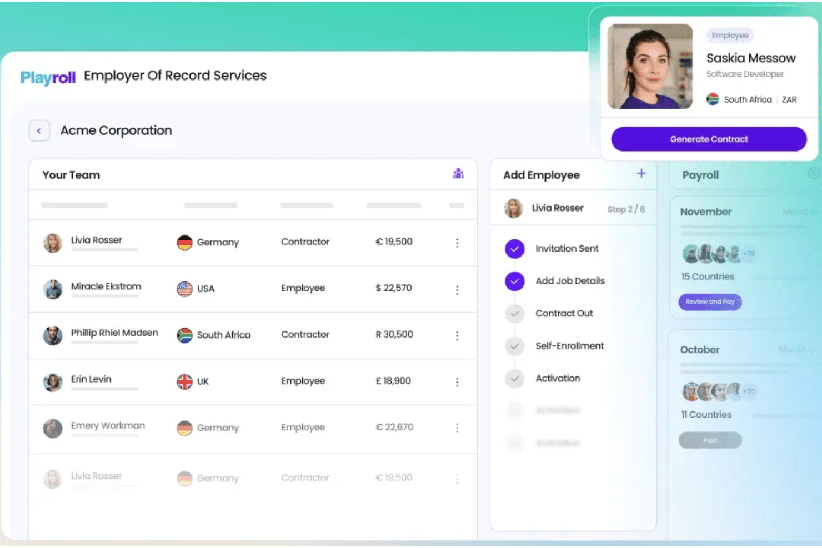Viewport: 822px width, 548px height.
Task: Click the Emery Workman name
Action: tap(108, 425)
